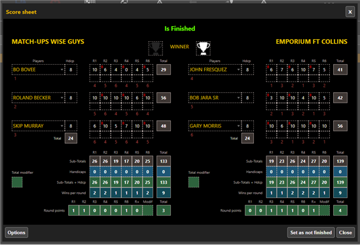Open the BO BOVEE player dropdown
360x245 pixels.
tap(62, 69)
